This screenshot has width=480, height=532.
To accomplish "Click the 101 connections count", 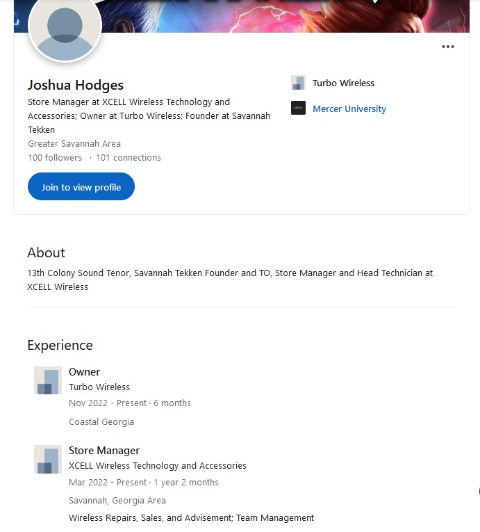I will [129, 158].
